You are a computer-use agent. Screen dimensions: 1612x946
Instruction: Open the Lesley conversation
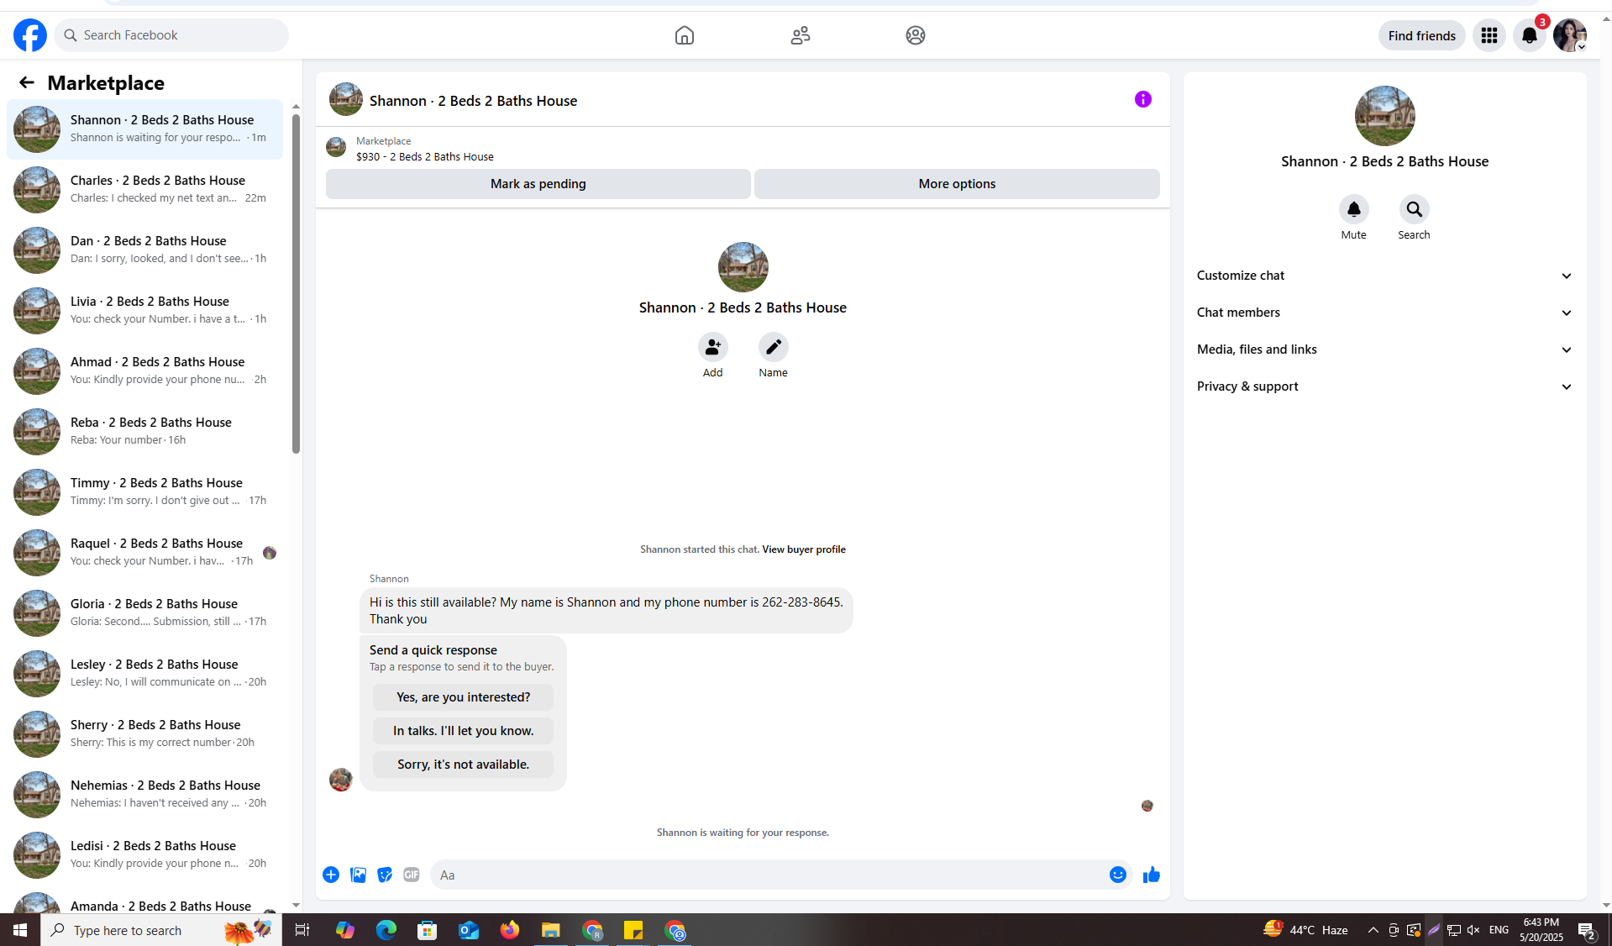tap(144, 674)
